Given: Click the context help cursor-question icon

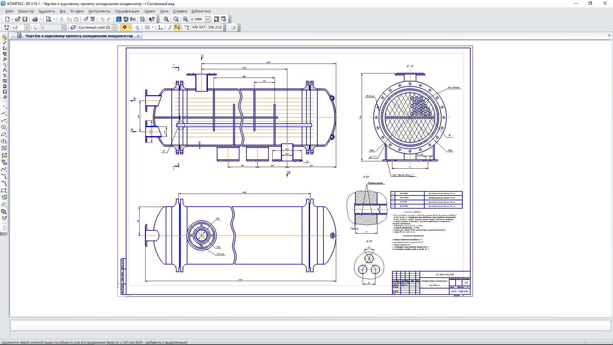Looking at the screenshot, I should click(152, 19).
